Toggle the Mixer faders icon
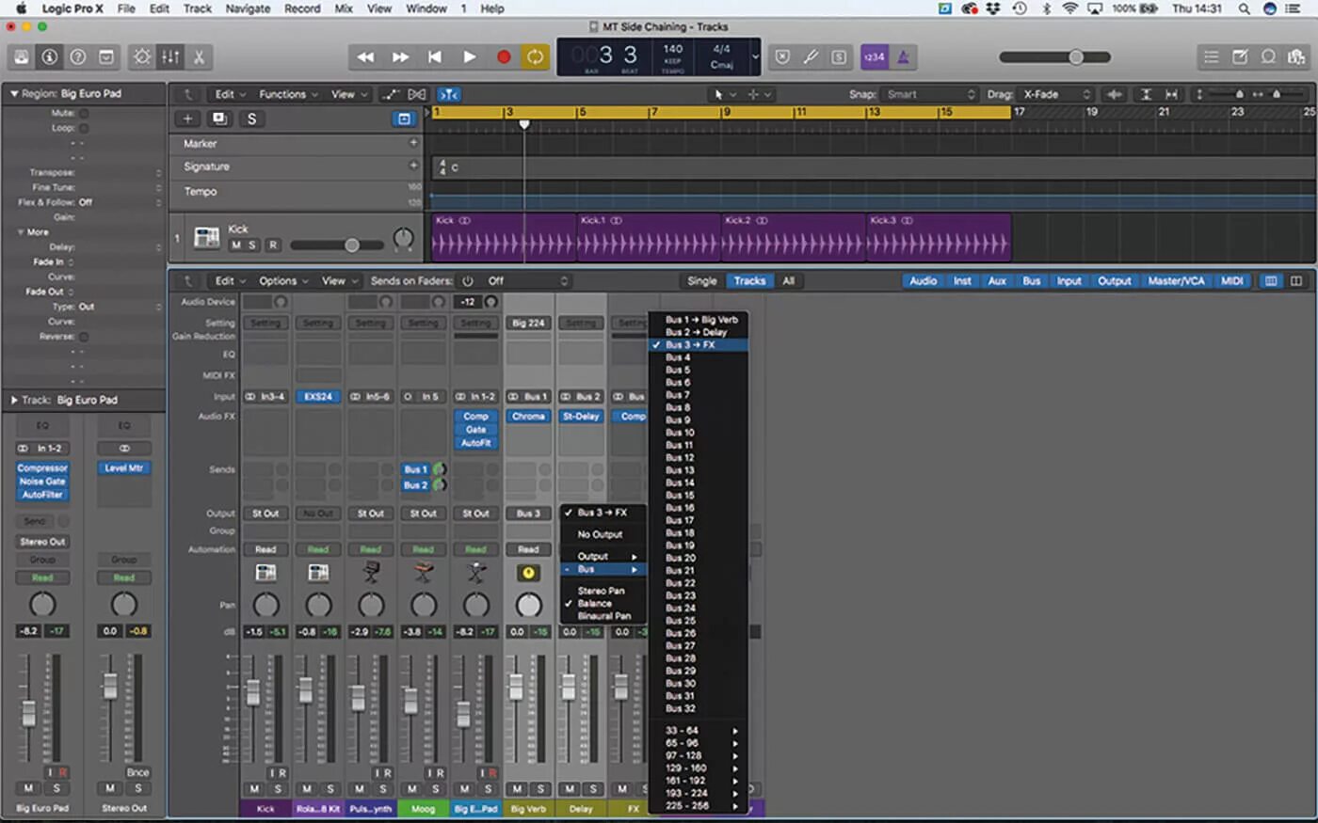Image resolution: width=1318 pixels, height=823 pixels. click(170, 57)
